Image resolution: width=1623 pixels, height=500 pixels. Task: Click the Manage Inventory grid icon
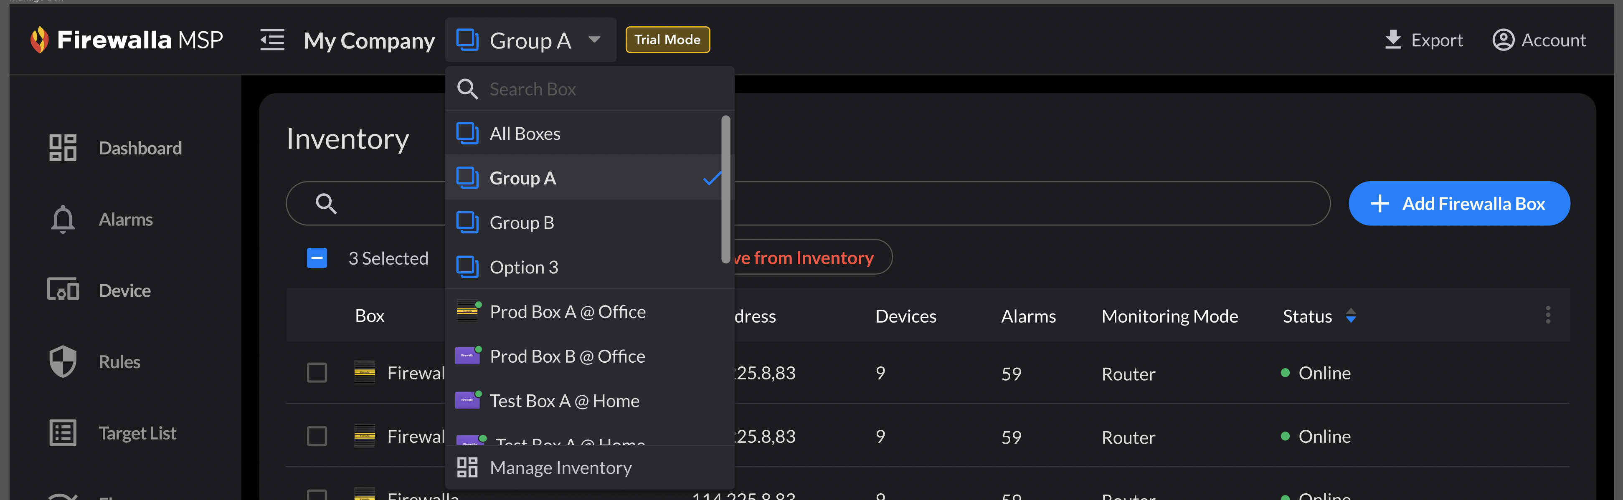(x=467, y=467)
